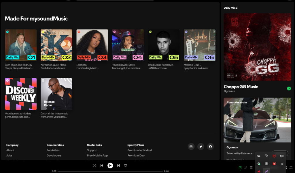Open the Windows Security shield tray icon
Viewport: 295px width, 173px height.
tap(259, 164)
